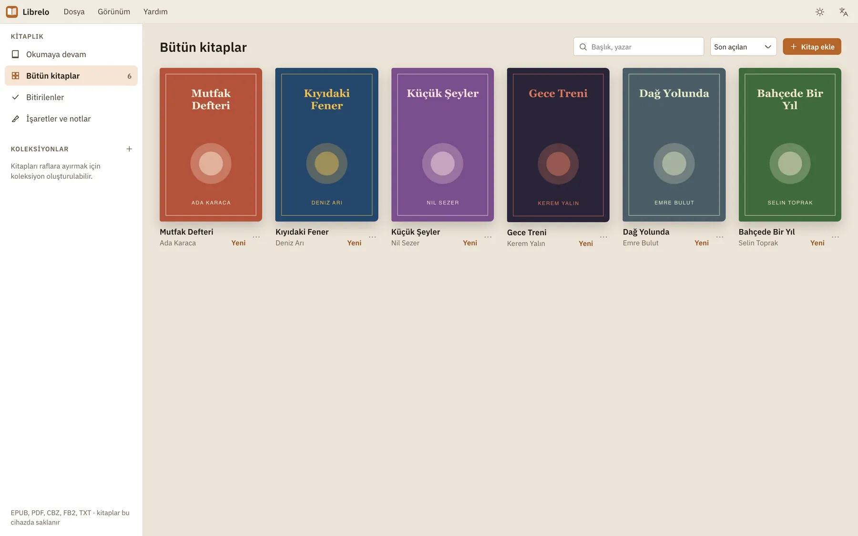858x536 pixels.
Task: Click author name Deniz Arı
Action: (290, 243)
